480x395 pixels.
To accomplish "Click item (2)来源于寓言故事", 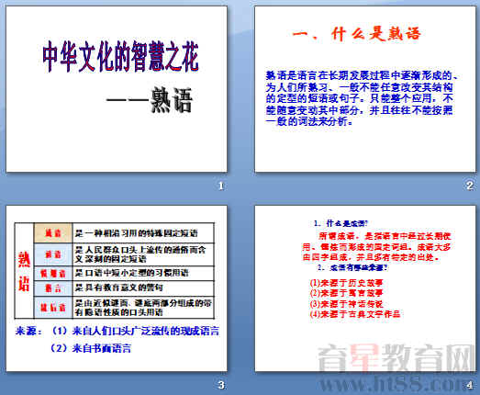I will (x=346, y=293).
